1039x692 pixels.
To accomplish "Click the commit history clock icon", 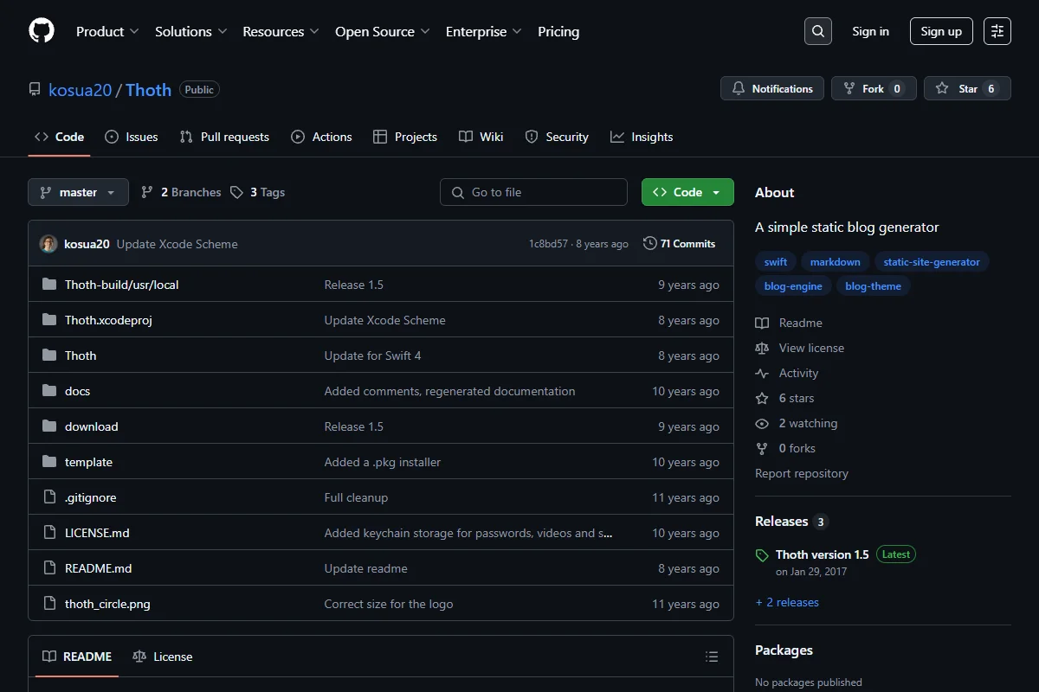I will (649, 244).
